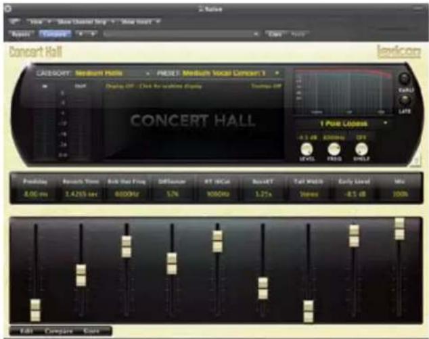This screenshot has height=339, width=429.
Task: Select the Tail Width Stereo value field
Action: click(309, 194)
